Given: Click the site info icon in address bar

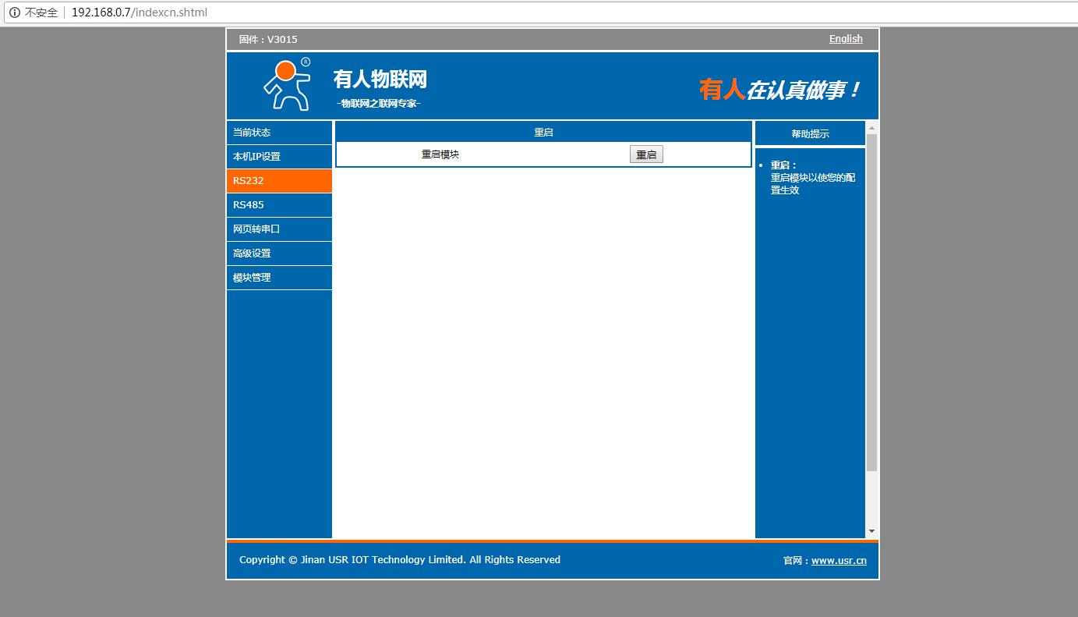Looking at the screenshot, I should pyautogui.click(x=14, y=12).
